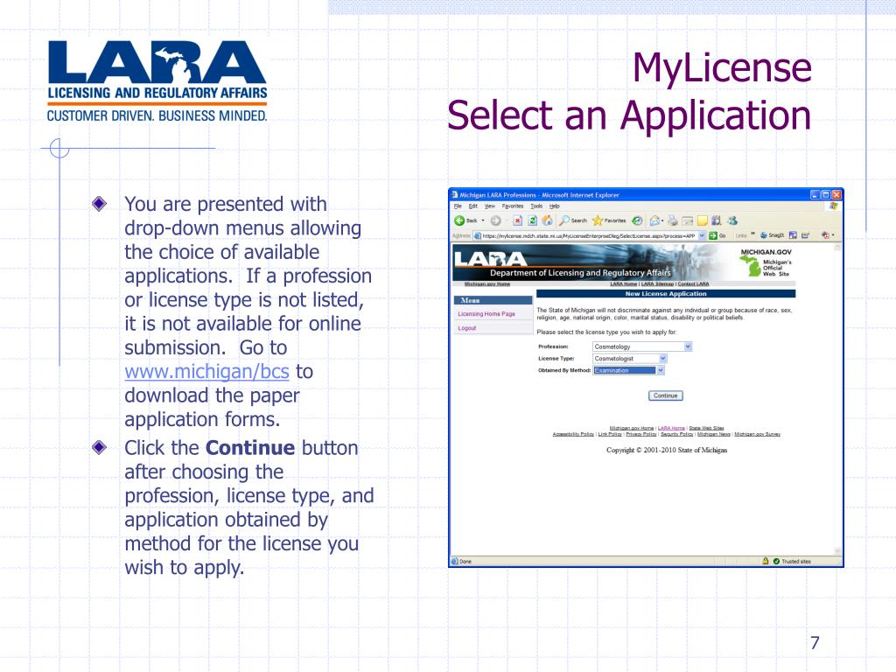
Task: Expand the address bar history dropdown
Action: coord(702,235)
